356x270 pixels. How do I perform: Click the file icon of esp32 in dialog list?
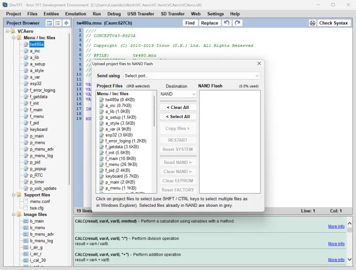click(x=102, y=135)
